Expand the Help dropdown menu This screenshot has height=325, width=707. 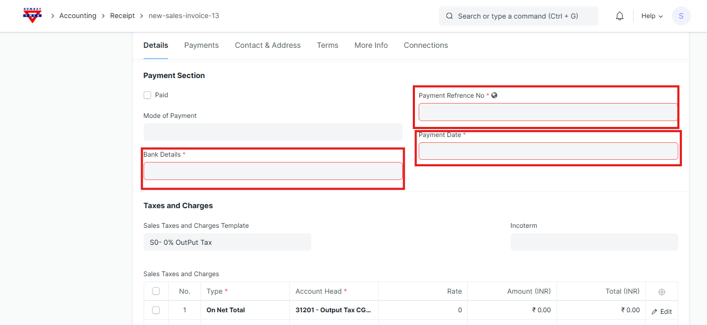click(652, 16)
